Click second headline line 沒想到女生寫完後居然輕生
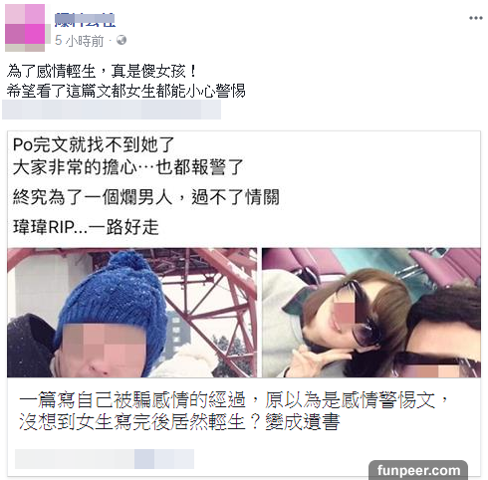This screenshot has height=480, width=488. pyautogui.click(x=179, y=421)
